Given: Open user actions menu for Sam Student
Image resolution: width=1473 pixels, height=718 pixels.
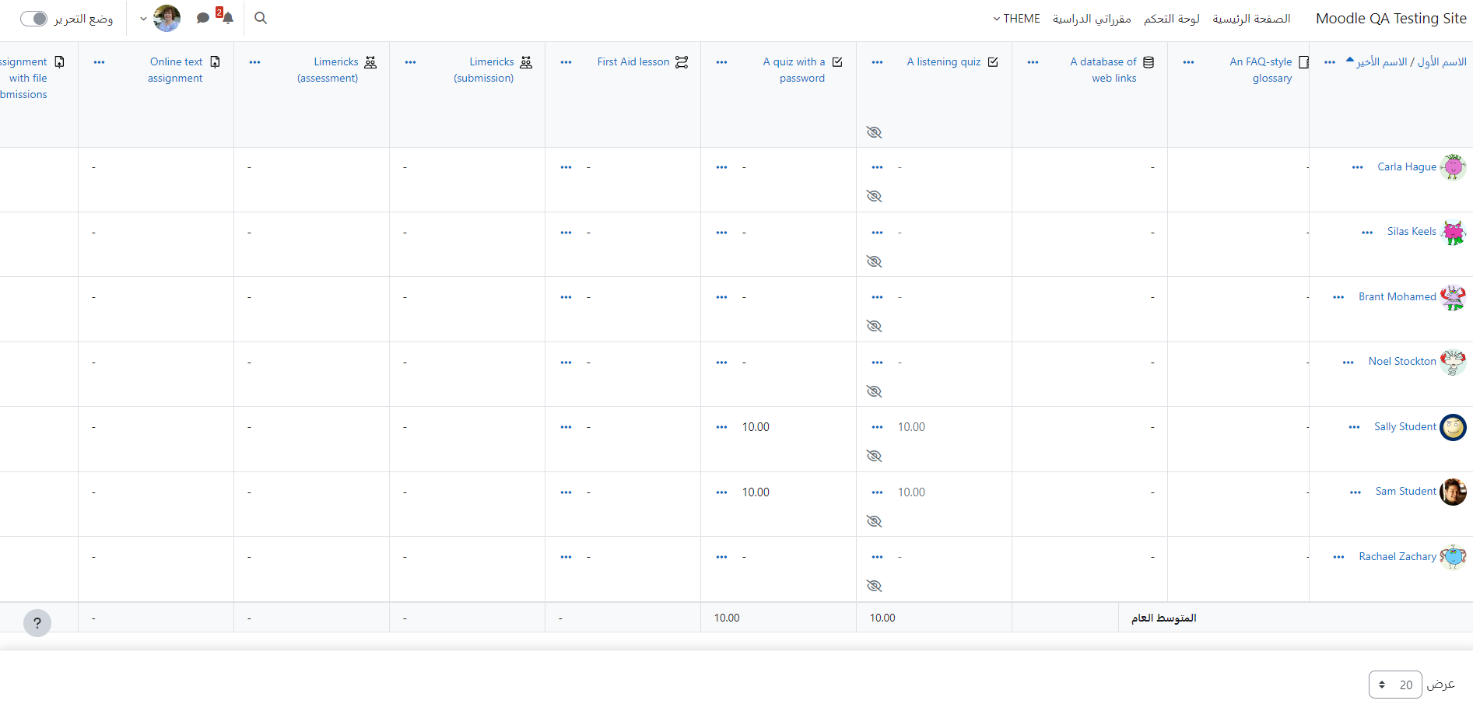Looking at the screenshot, I should pyautogui.click(x=1356, y=492).
